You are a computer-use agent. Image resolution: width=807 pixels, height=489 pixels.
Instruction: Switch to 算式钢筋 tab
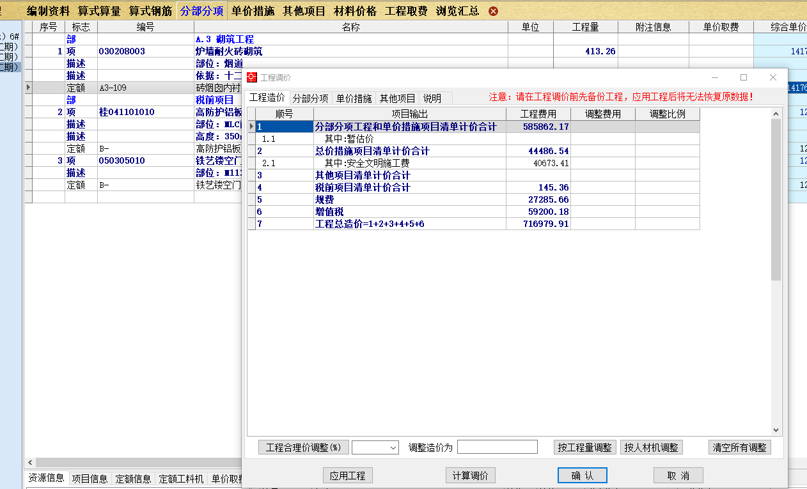[150, 11]
